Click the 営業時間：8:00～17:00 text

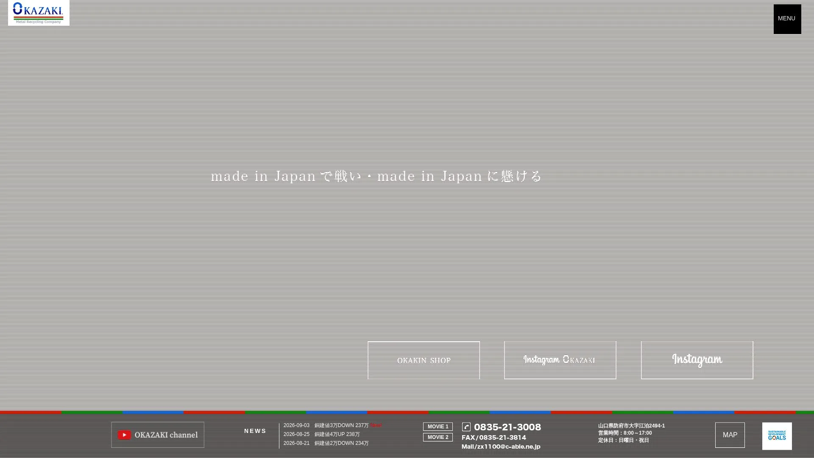625,433
